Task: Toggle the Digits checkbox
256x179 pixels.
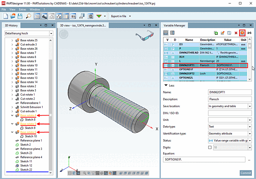Action: [210, 147]
